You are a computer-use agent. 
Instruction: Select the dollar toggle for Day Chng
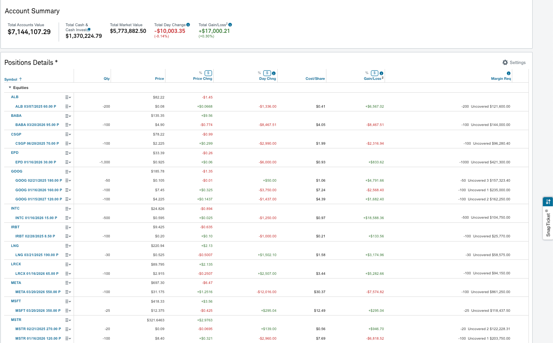tap(267, 73)
